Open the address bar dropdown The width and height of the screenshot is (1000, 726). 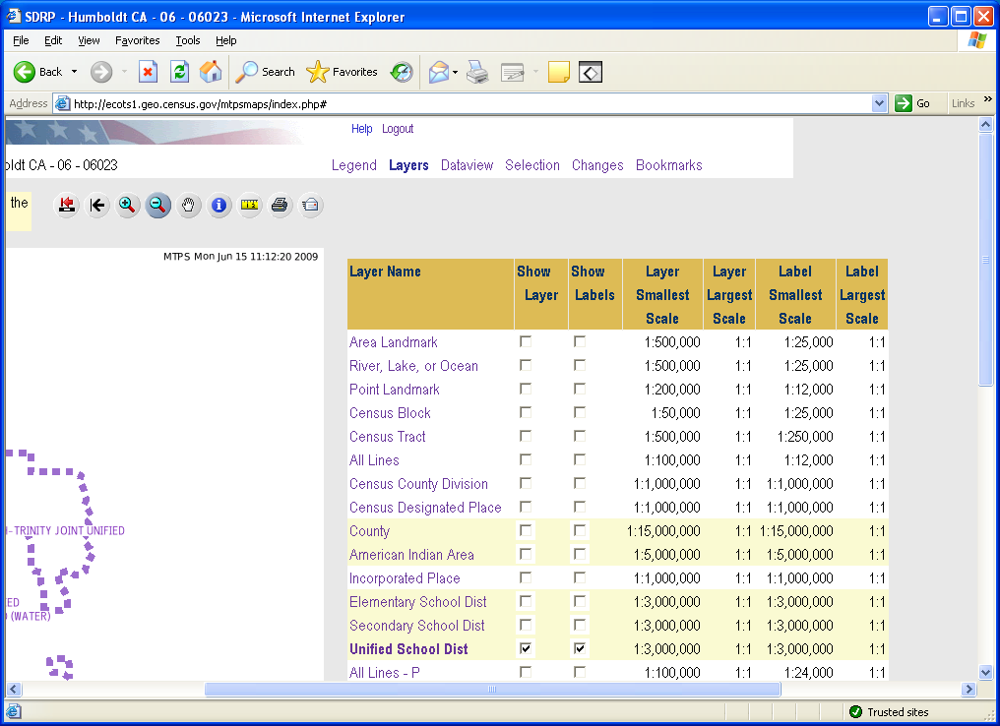pyautogui.click(x=880, y=103)
